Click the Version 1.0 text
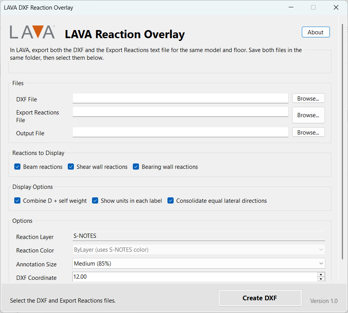The image size is (348, 313). (324, 301)
